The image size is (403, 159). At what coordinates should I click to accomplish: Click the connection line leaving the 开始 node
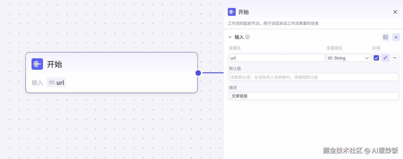[213, 73]
